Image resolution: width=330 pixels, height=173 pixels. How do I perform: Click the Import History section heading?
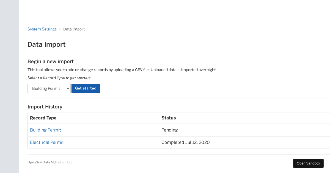click(x=45, y=107)
